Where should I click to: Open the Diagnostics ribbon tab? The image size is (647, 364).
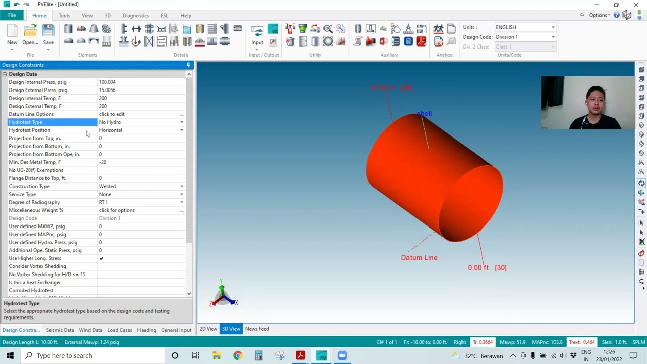pos(135,16)
